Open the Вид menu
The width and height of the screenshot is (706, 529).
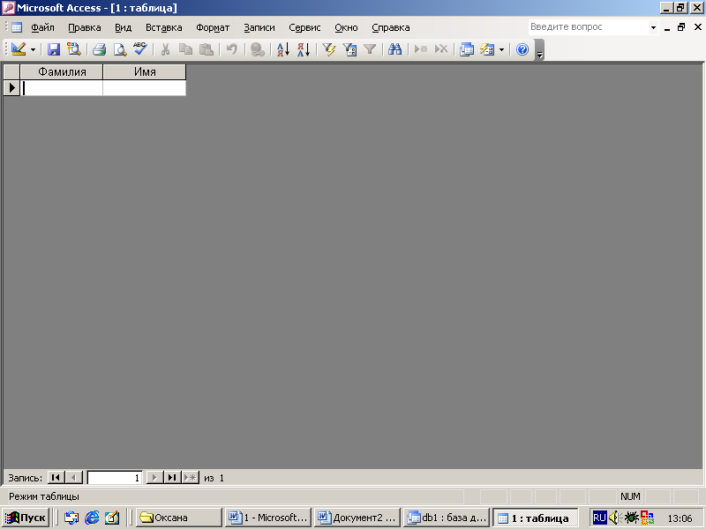pos(123,27)
